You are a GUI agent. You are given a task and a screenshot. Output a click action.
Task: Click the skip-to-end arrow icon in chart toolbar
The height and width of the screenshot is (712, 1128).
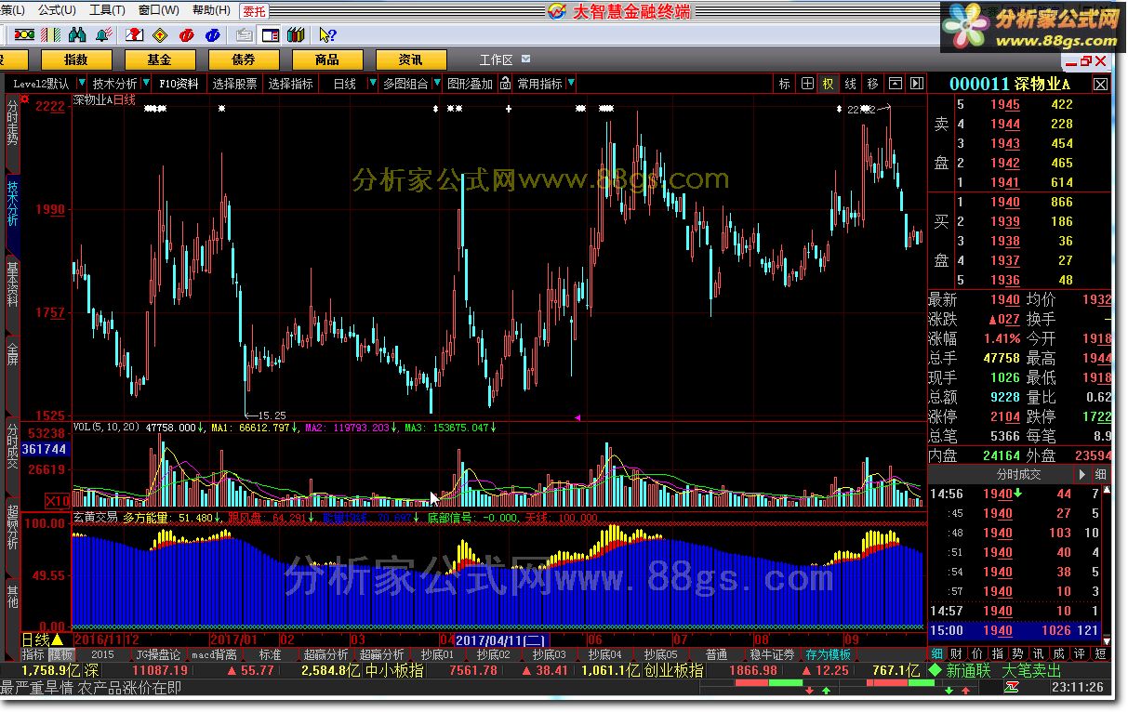[x=916, y=84]
